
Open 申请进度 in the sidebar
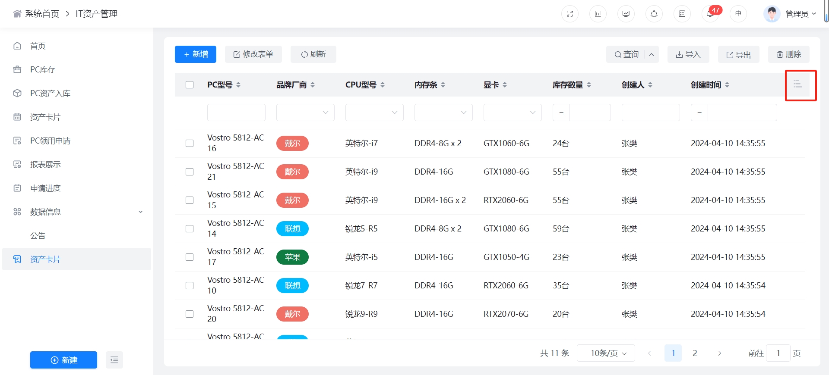(x=77, y=188)
